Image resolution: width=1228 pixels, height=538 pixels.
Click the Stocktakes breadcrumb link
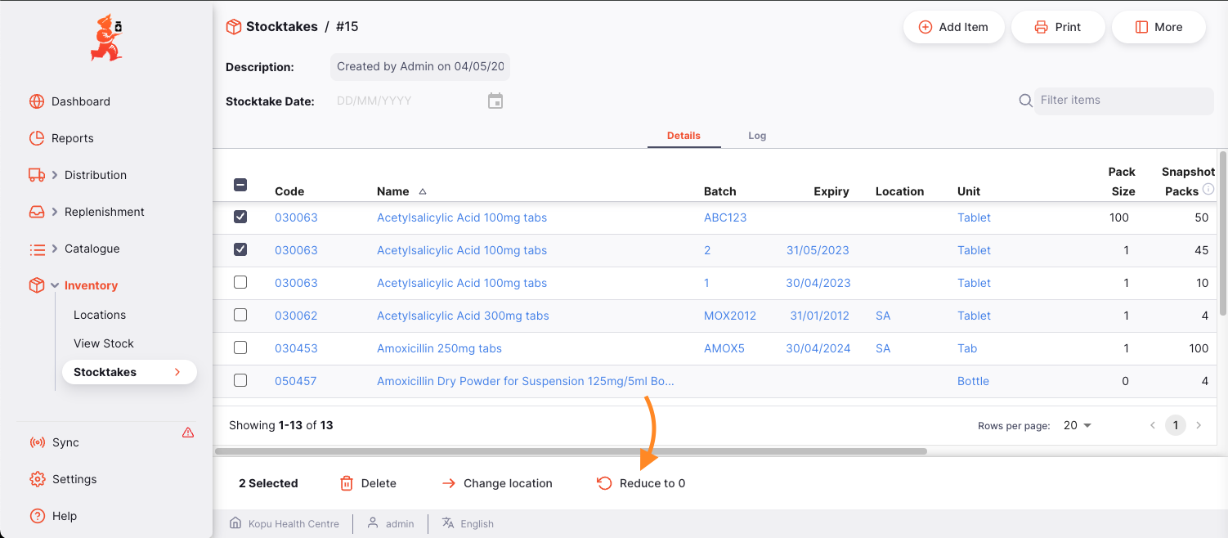coord(281,27)
